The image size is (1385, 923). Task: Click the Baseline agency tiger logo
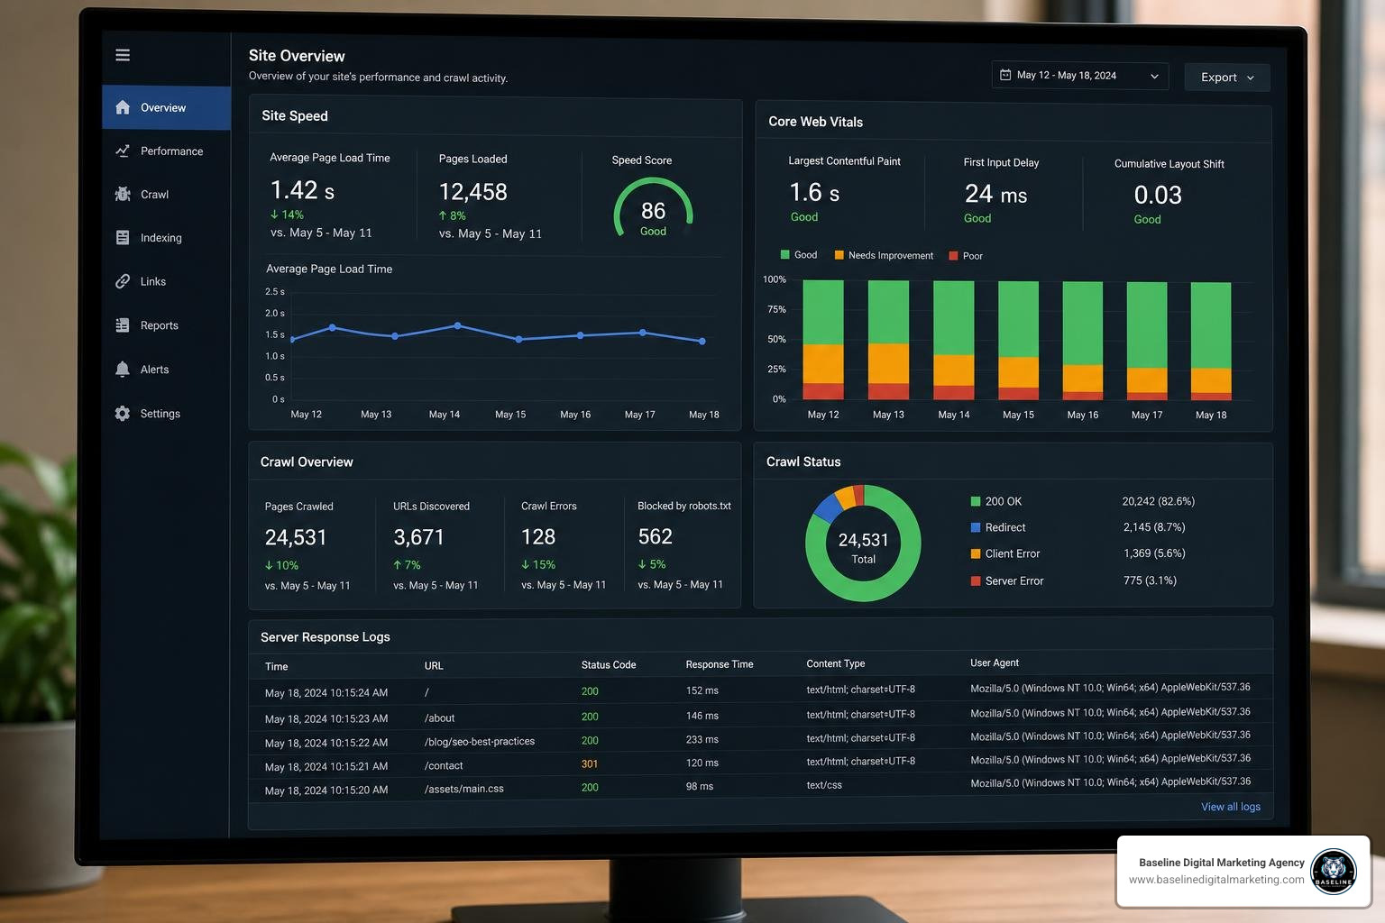click(1334, 871)
